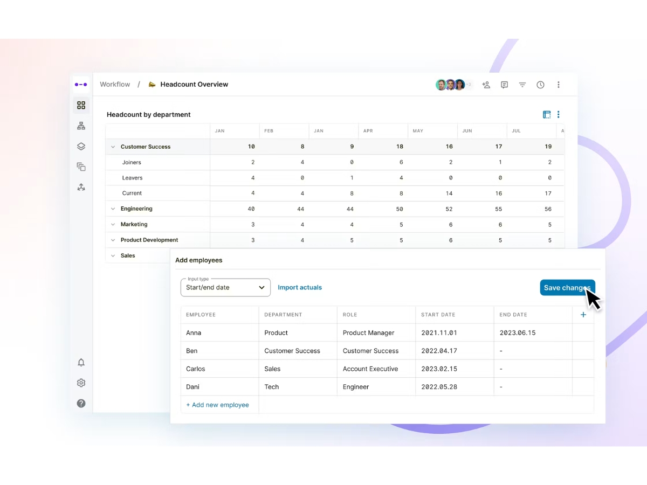This screenshot has height=485, width=647.
Task: Open the history clock icon
Action: pyautogui.click(x=540, y=85)
